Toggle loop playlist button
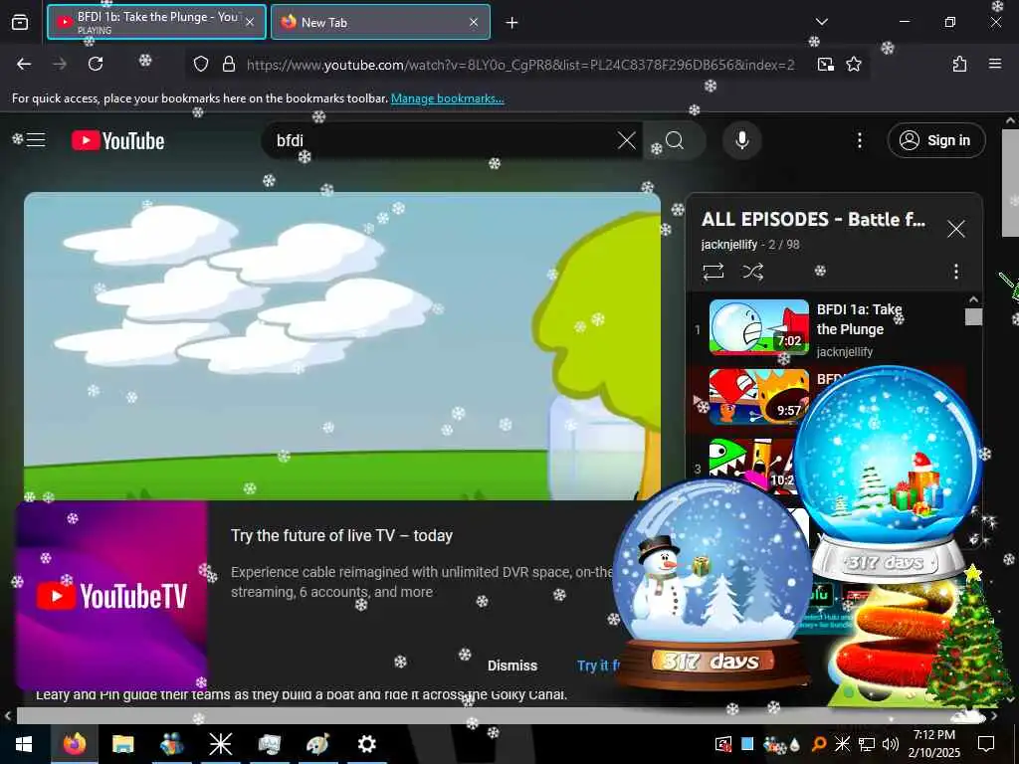This screenshot has height=764, width=1019. [713, 271]
